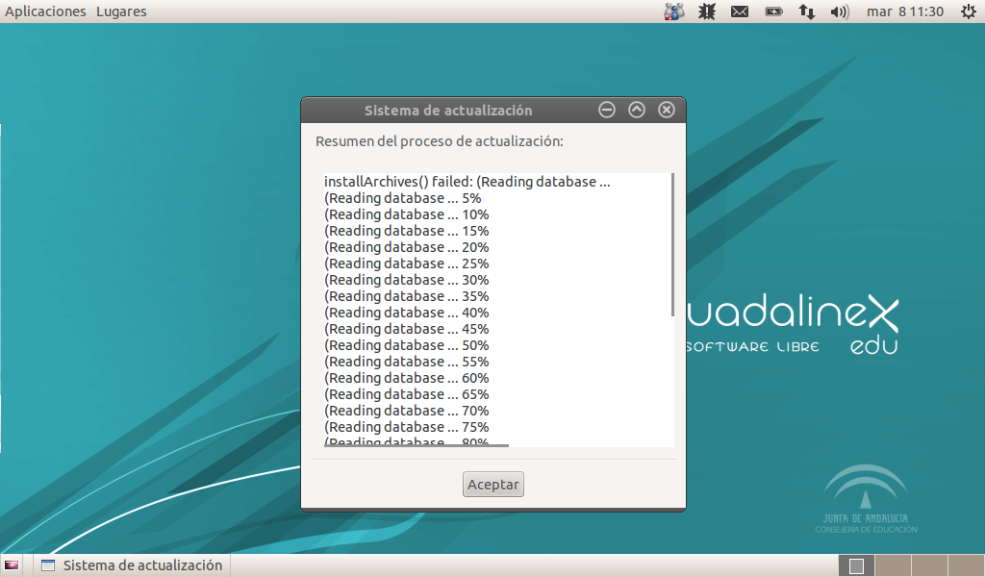Click the 'Reading database ... 40%' line
Image resolution: width=985 pixels, height=577 pixels.
coord(407,312)
